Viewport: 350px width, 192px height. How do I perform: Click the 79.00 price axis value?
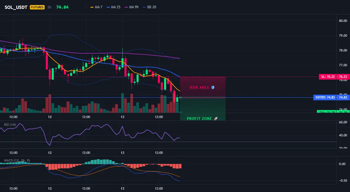[343, 35]
